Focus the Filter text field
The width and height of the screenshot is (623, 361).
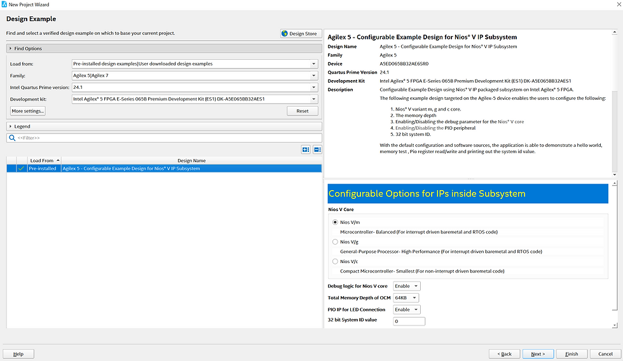(164, 138)
